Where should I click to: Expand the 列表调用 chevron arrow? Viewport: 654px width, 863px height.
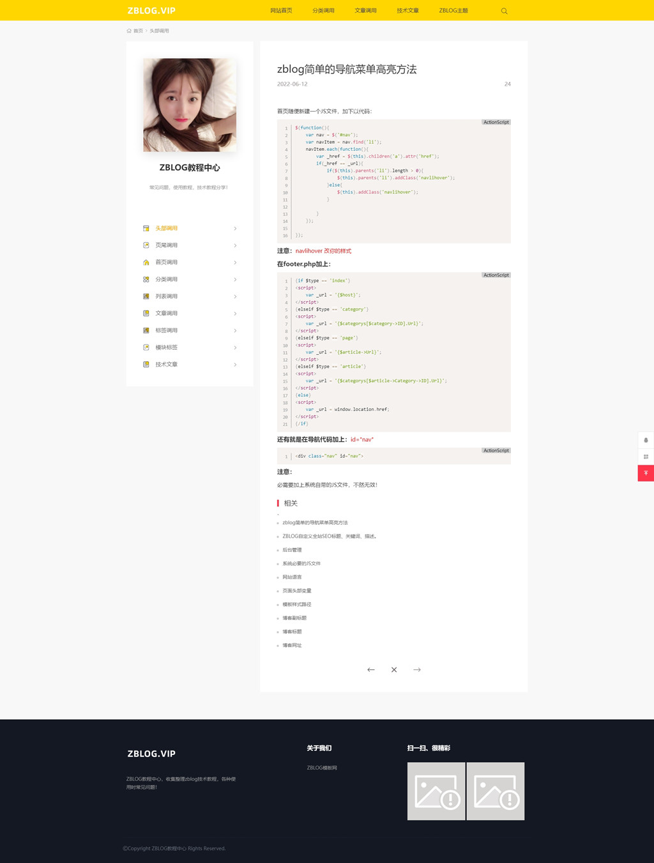[x=235, y=297]
